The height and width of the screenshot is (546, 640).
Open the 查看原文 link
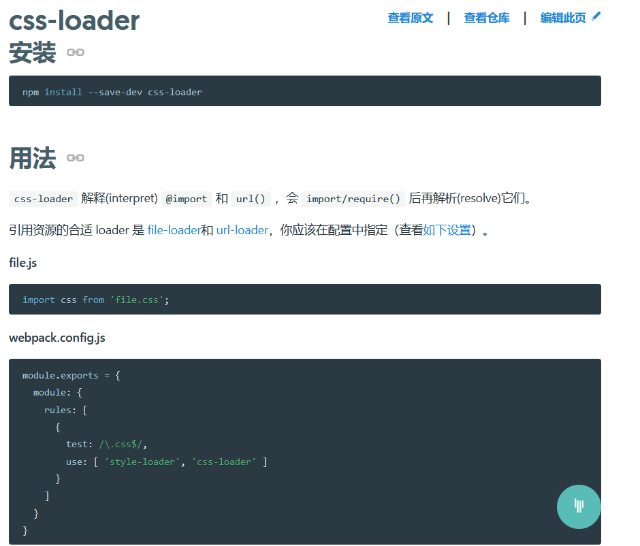[x=410, y=18]
